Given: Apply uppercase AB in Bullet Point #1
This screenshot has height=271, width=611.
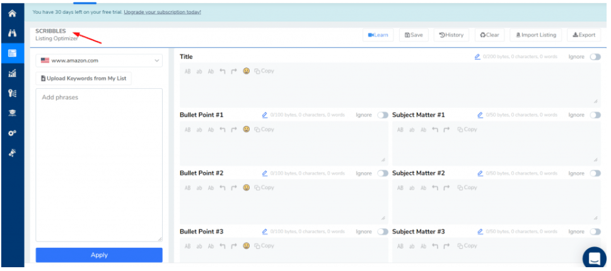Looking at the screenshot, I should pos(188,130).
